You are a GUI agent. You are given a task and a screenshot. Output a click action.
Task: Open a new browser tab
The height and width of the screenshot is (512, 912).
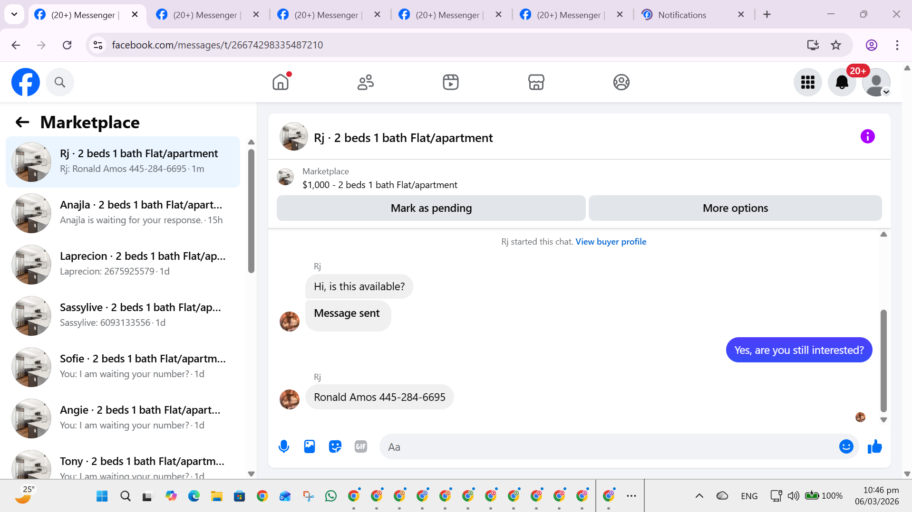[x=767, y=15]
